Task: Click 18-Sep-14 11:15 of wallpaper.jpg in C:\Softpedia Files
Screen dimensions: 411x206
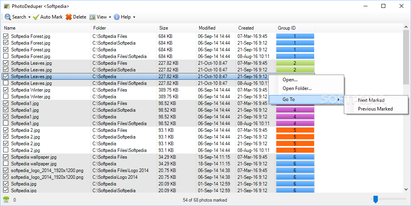Action: [x=214, y=157]
